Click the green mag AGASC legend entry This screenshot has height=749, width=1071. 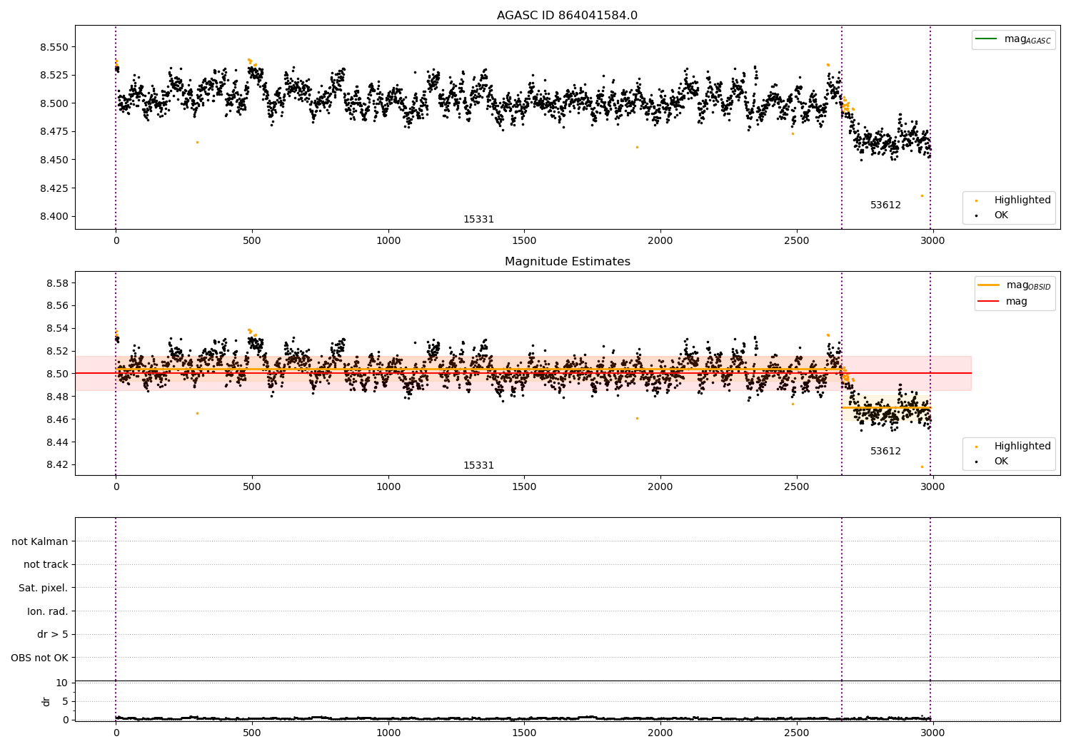[x=1014, y=39]
